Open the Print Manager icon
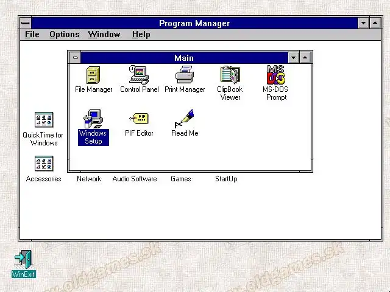This screenshot has height=292, width=390. (185, 74)
